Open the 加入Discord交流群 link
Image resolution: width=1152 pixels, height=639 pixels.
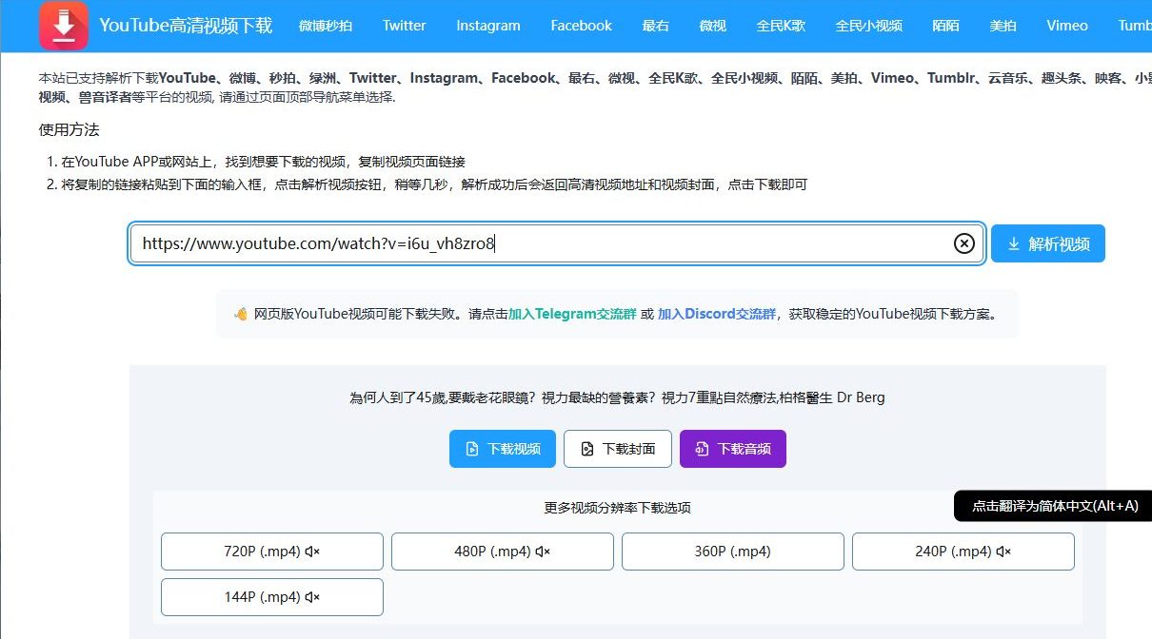tap(716, 314)
